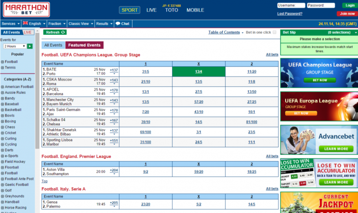Screen dimensions: 358x213
Task: Open the 2 Hours events dropdown
Action: click(x=15, y=46)
